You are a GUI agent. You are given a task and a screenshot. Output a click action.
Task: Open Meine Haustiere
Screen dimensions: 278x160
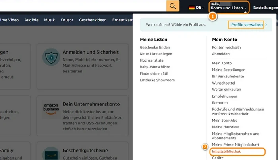point(226,127)
